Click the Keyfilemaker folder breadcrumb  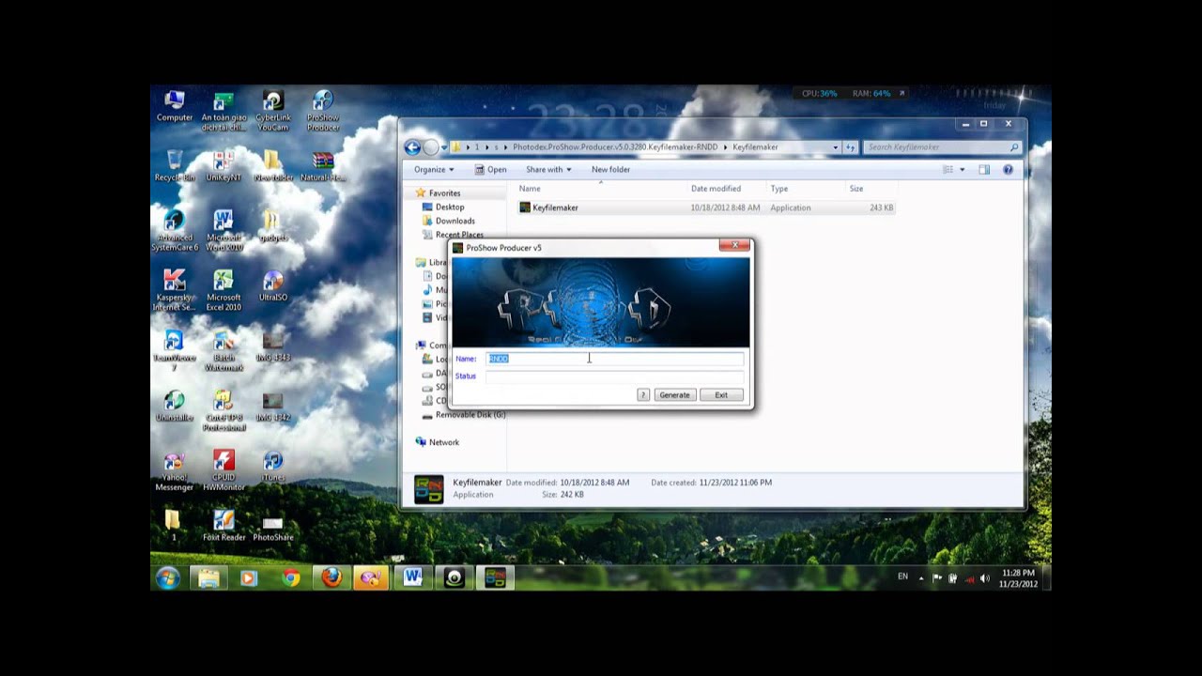[x=755, y=147]
